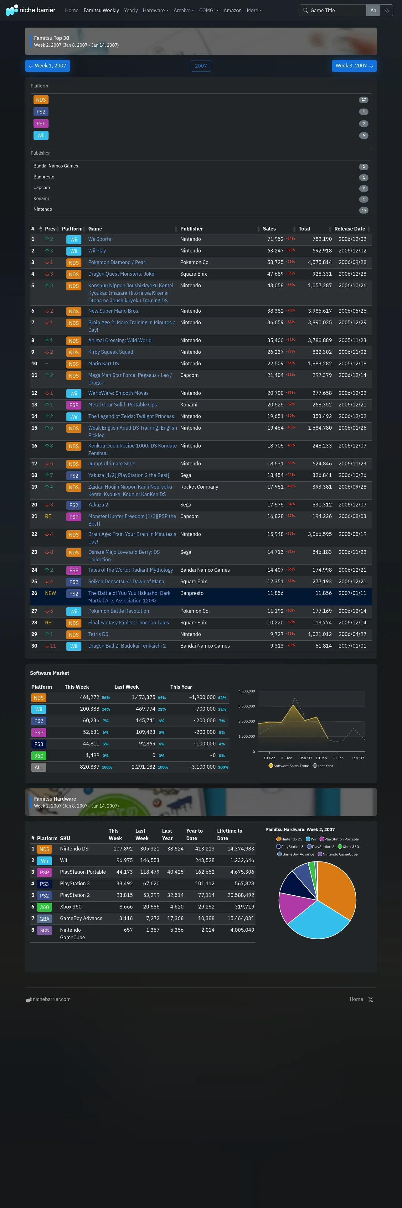Screen dimensions: 402x1208
Task: Sort table by Game column header
Action: [x=95, y=229]
